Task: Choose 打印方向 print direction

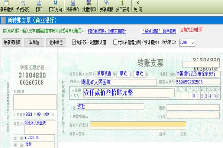Action: tap(55, 6)
